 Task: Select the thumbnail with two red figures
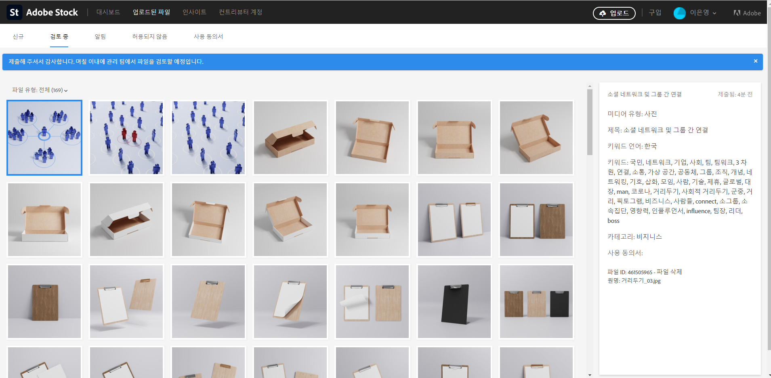(x=126, y=138)
